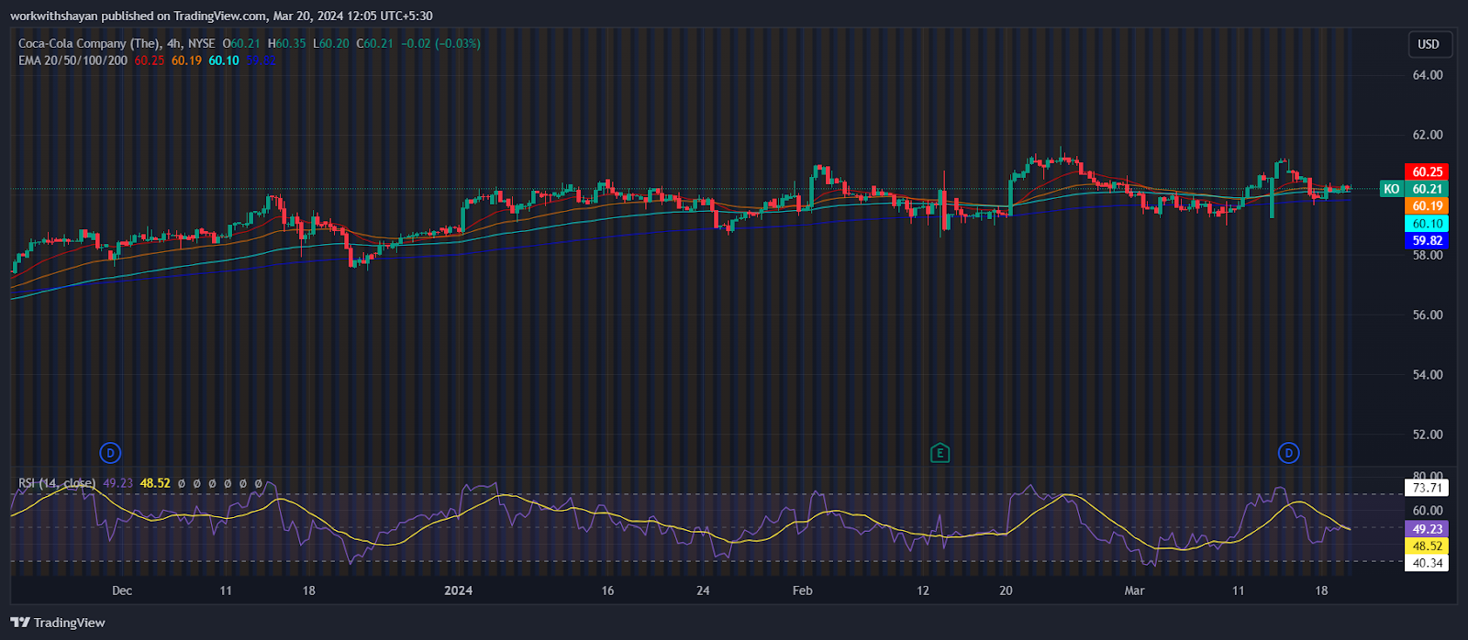Click the yellow 48.52 RSI average tag
Image resolution: width=1468 pixels, height=640 pixels.
[1427, 546]
